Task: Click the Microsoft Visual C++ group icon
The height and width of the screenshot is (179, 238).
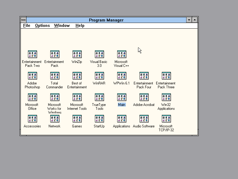Action: (x=122, y=54)
